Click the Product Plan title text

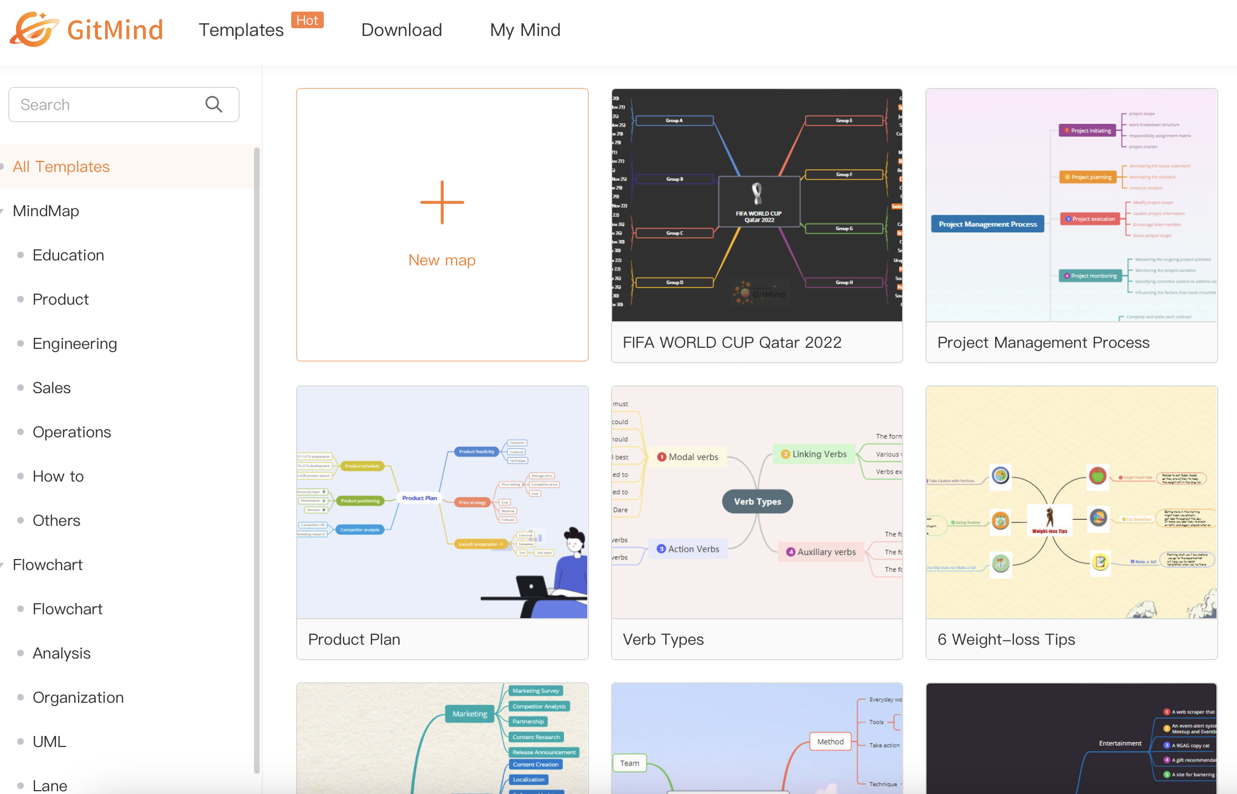coord(354,639)
